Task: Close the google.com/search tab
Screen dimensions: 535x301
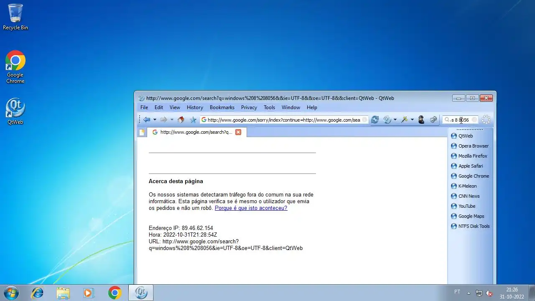Action: tap(238, 132)
